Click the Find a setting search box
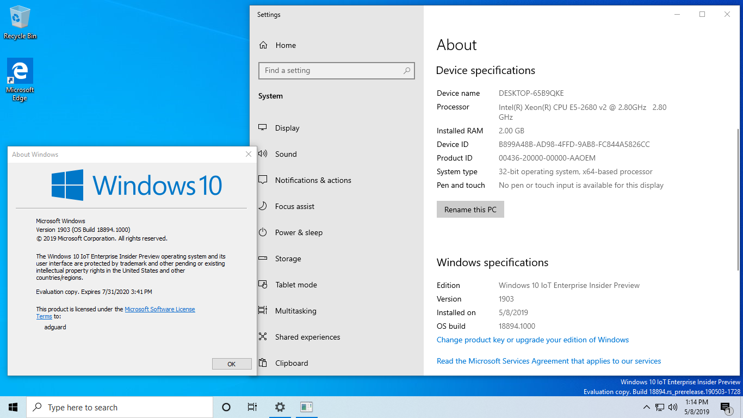Image resolution: width=743 pixels, height=418 pixels. [x=337, y=71]
